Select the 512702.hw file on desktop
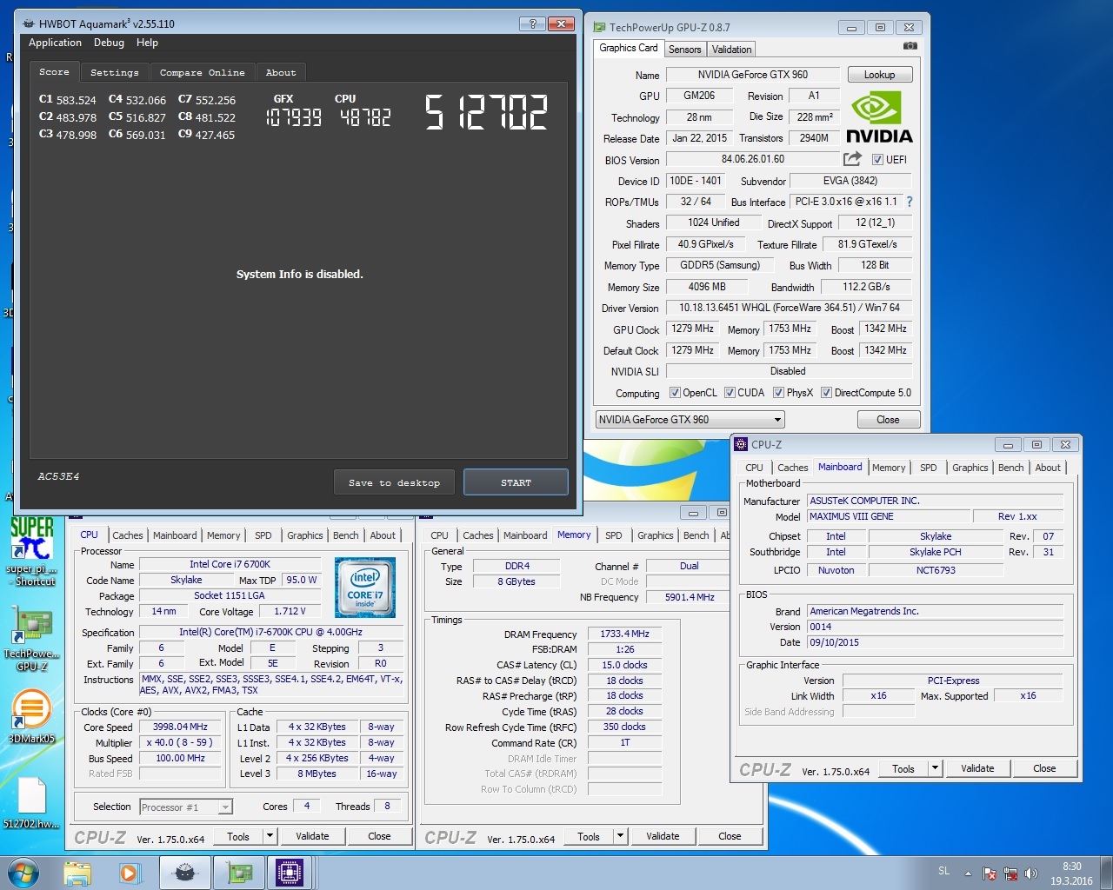 (31, 803)
